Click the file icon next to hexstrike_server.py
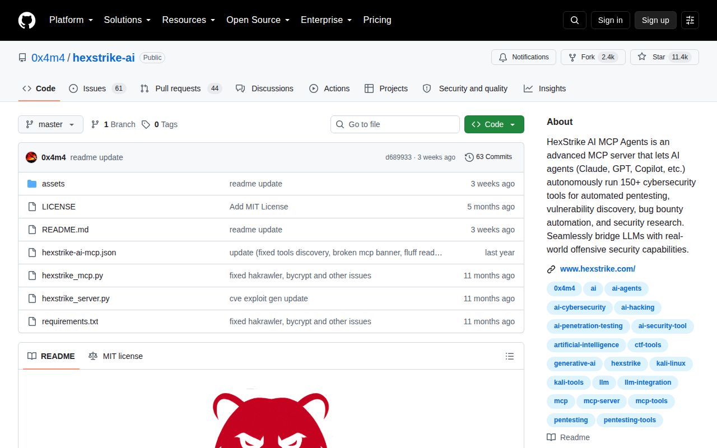717x448 pixels. (x=32, y=298)
